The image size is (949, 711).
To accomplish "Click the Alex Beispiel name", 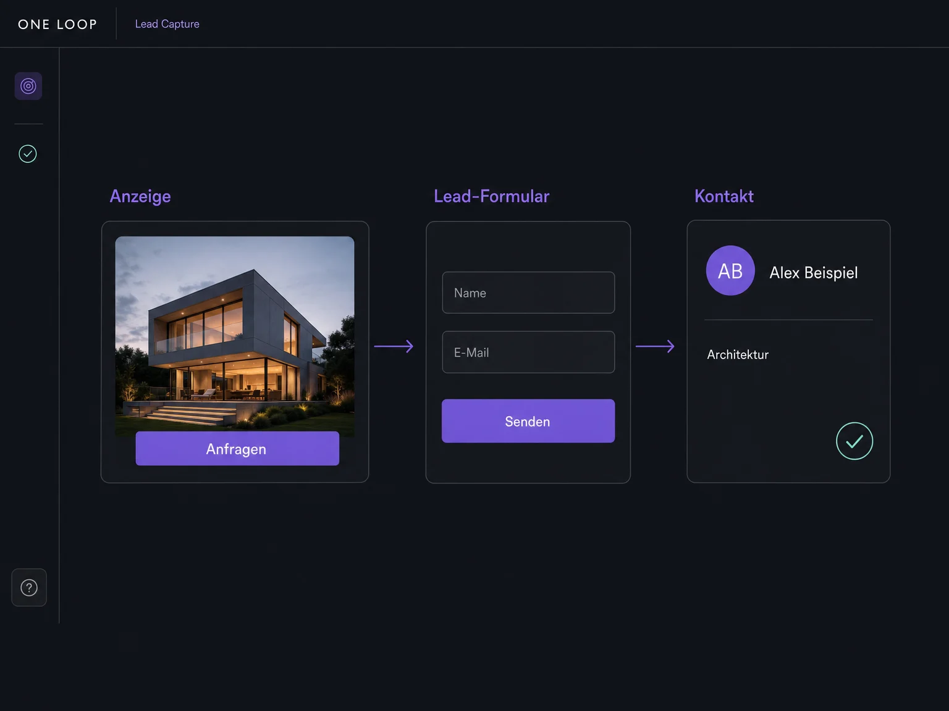I will point(814,273).
